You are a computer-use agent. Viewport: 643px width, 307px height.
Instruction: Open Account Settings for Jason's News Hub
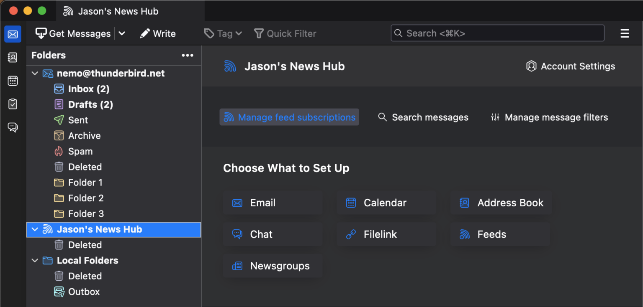click(x=570, y=66)
